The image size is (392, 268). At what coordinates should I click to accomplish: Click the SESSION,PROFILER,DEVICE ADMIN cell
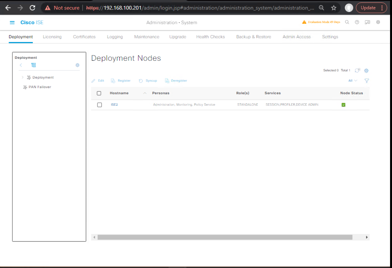click(x=292, y=105)
